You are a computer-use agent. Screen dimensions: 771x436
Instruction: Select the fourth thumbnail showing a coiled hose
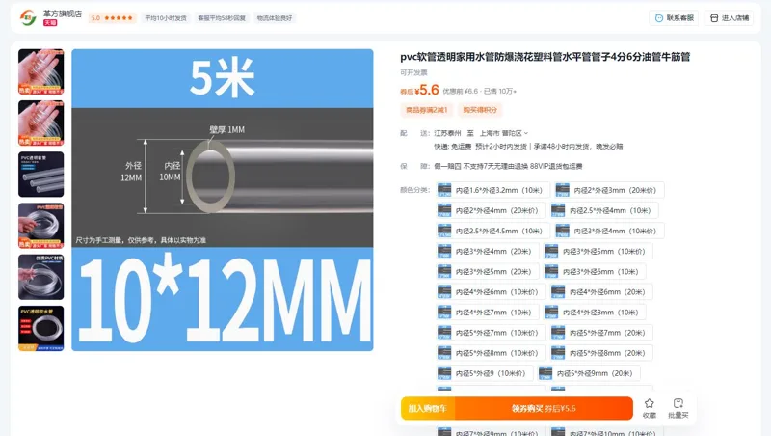[x=41, y=226]
